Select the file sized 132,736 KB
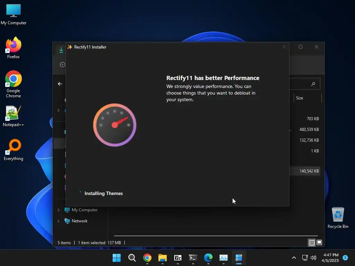 pos(309,140)
